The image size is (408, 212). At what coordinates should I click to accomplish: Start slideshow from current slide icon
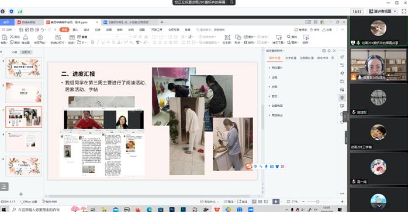40,37
